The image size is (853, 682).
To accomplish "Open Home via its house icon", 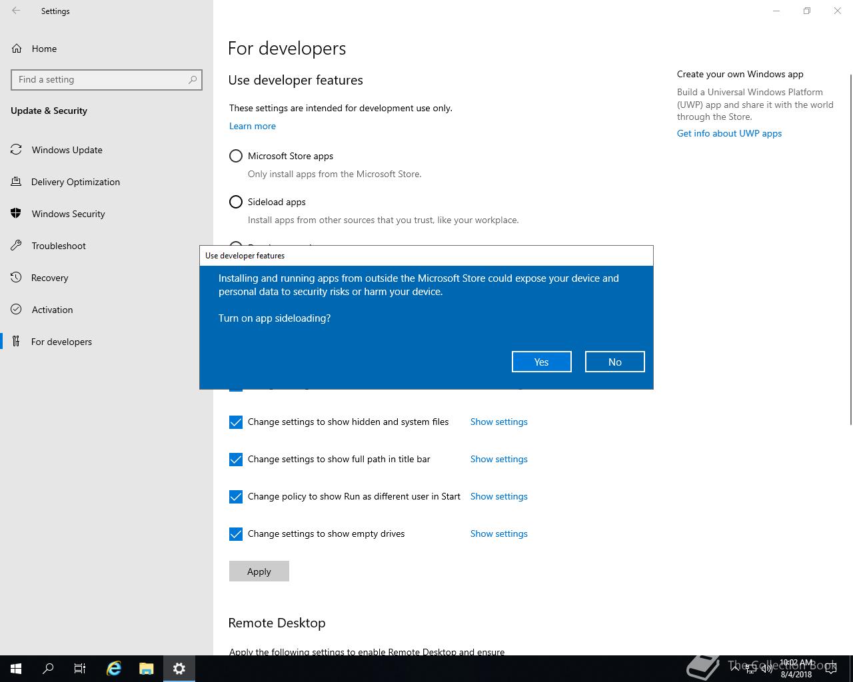I will tap(17, 49).
